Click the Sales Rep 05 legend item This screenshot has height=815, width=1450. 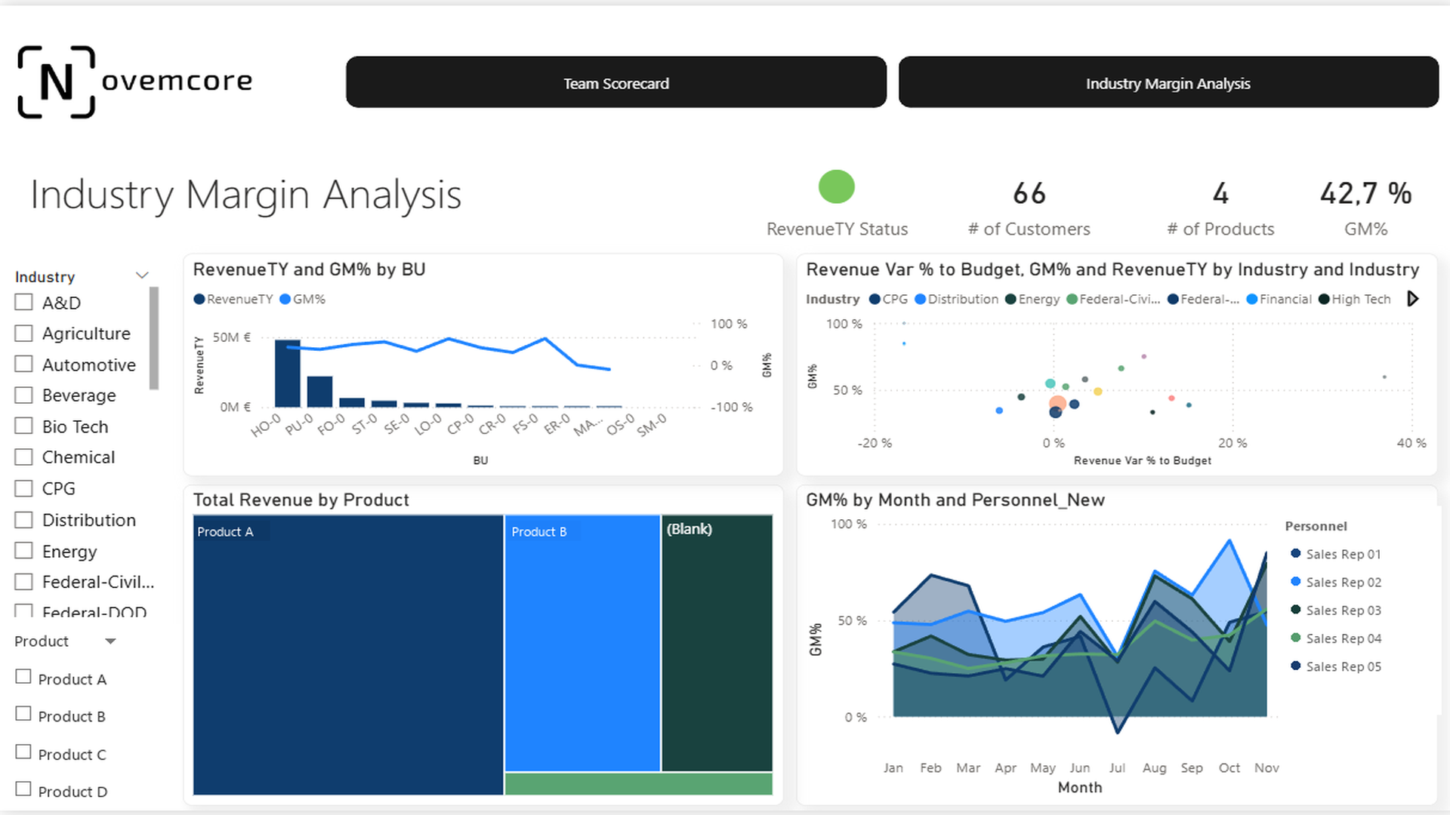coord(1336,666)
